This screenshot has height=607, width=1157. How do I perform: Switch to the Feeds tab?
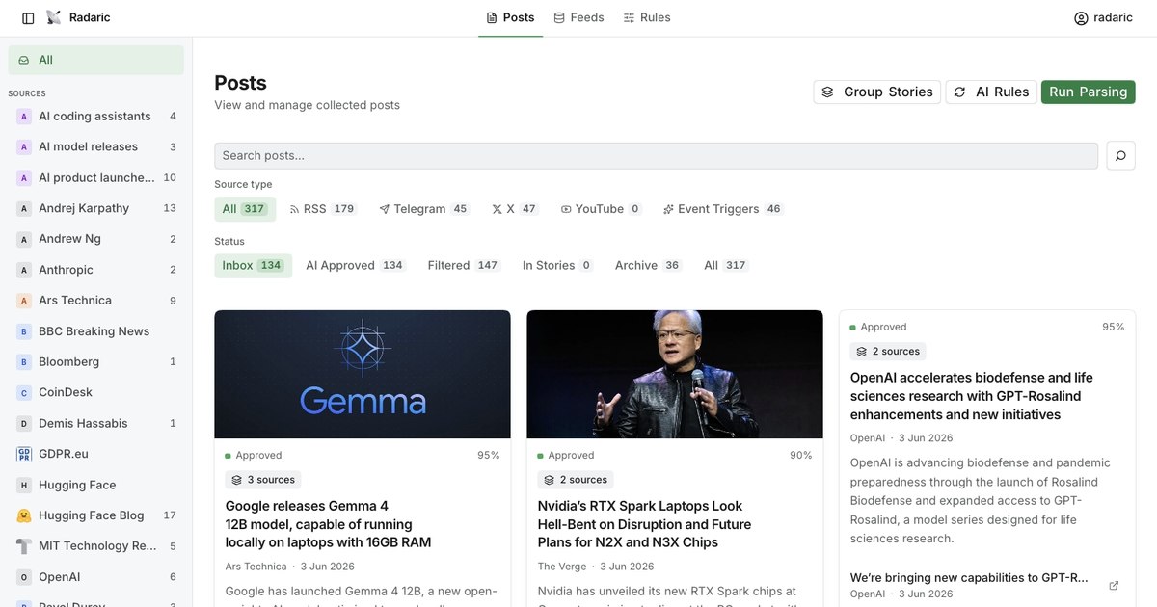tap(578, 17)
